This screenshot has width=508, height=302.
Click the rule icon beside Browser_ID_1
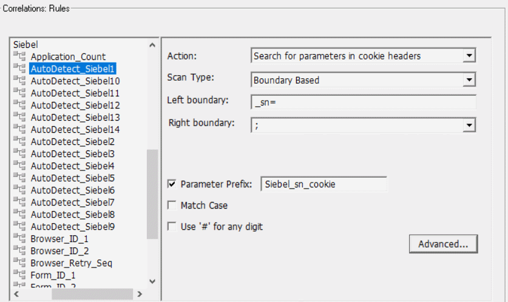pos(19,239)
